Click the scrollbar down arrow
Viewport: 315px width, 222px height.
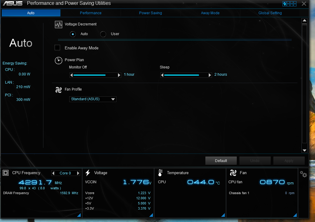click(305, 151)
